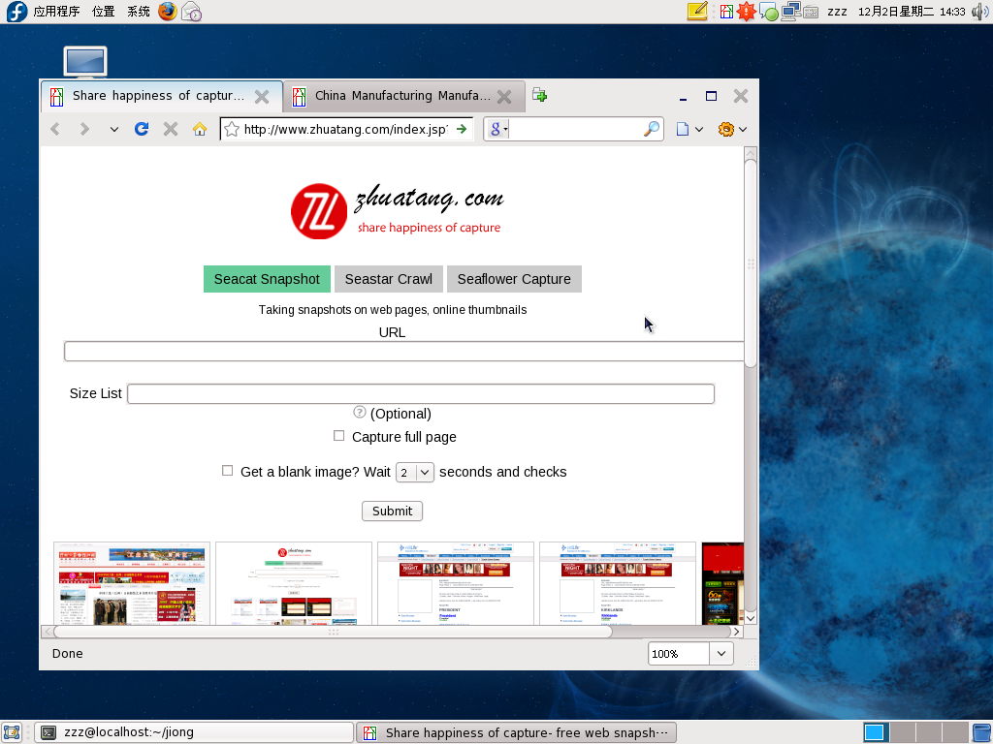Screen dimensions: 993x744
Task: Open the Tools gear menu
Action: [732, 129]
